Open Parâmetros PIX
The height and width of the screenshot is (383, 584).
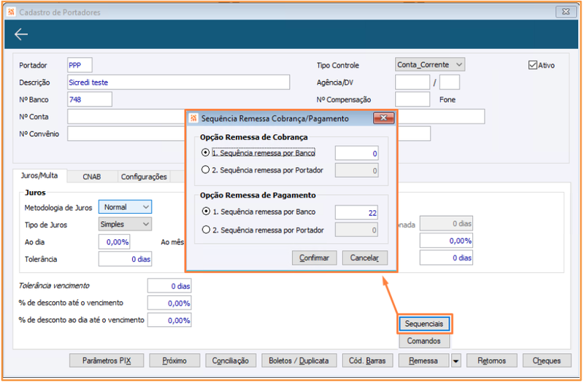107,360
